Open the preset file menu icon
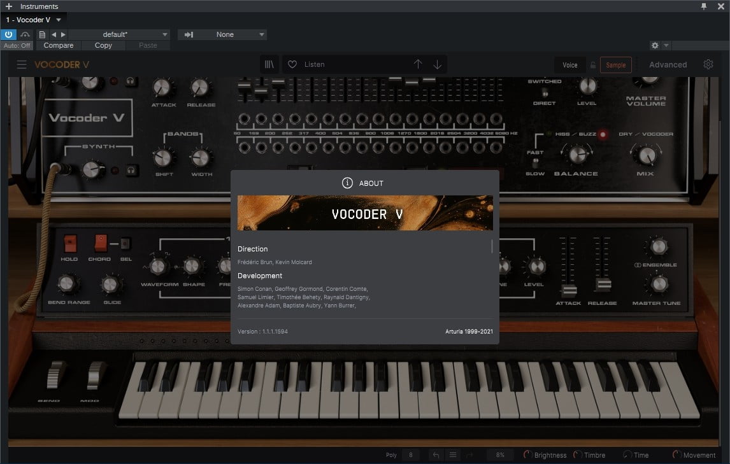Screen dimensions: 730x464 [x=42, y=34]
